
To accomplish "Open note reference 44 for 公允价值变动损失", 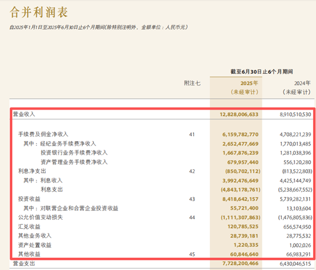I will coord(192,217).
